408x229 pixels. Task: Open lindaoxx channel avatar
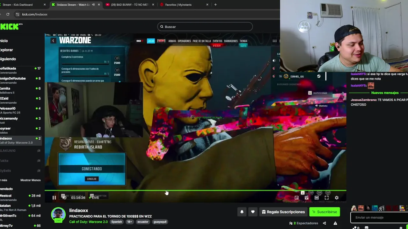pyautogui.click(x=58, y=214)
